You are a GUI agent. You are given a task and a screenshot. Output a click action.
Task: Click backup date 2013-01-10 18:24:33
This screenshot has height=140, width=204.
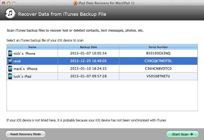pos(88,69)
